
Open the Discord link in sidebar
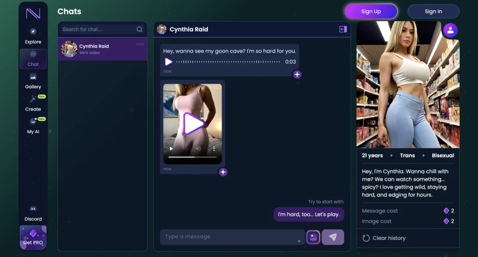[x=33, y=214]
